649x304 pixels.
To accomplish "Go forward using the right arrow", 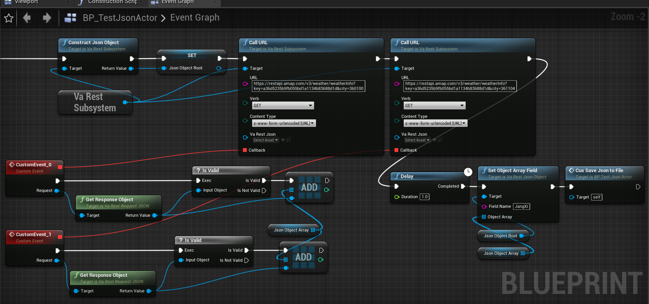I will tap(47, 18).
